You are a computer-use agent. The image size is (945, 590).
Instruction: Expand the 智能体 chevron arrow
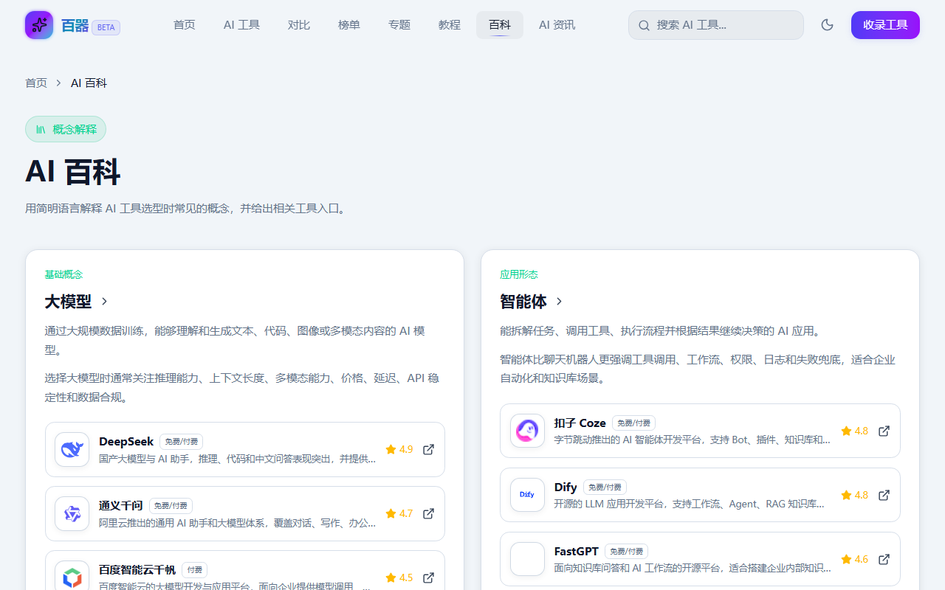pos(559,301)
